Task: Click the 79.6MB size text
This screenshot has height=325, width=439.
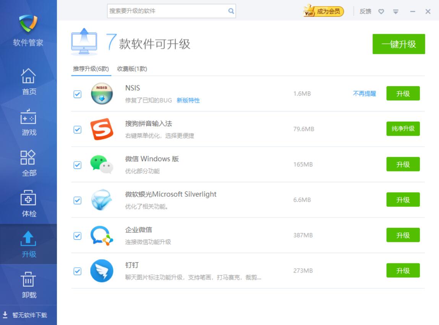Action: pos(304,129)
